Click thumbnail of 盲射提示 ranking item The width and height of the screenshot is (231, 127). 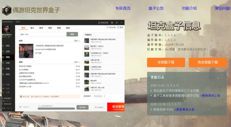click(x=87, y=47)
